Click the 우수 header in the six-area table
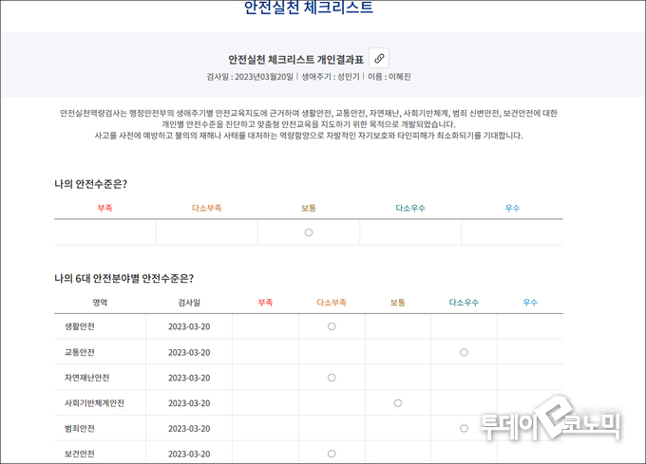Screen dimensions: 646x464 529,302
